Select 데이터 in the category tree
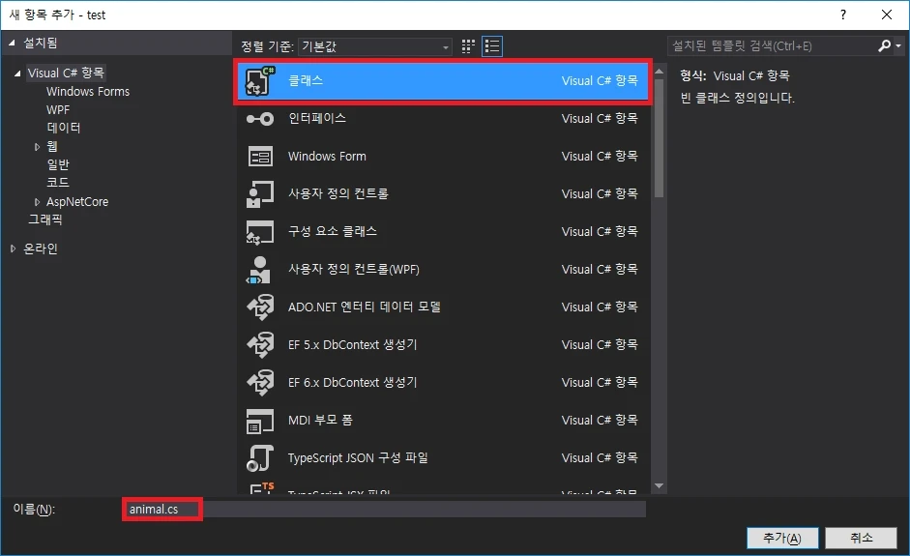This screenshot has width=910, height=556. 64,128
